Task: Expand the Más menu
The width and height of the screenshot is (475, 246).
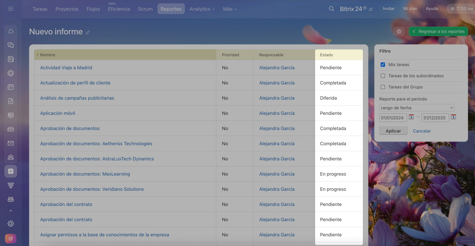Action: (230, 9)
